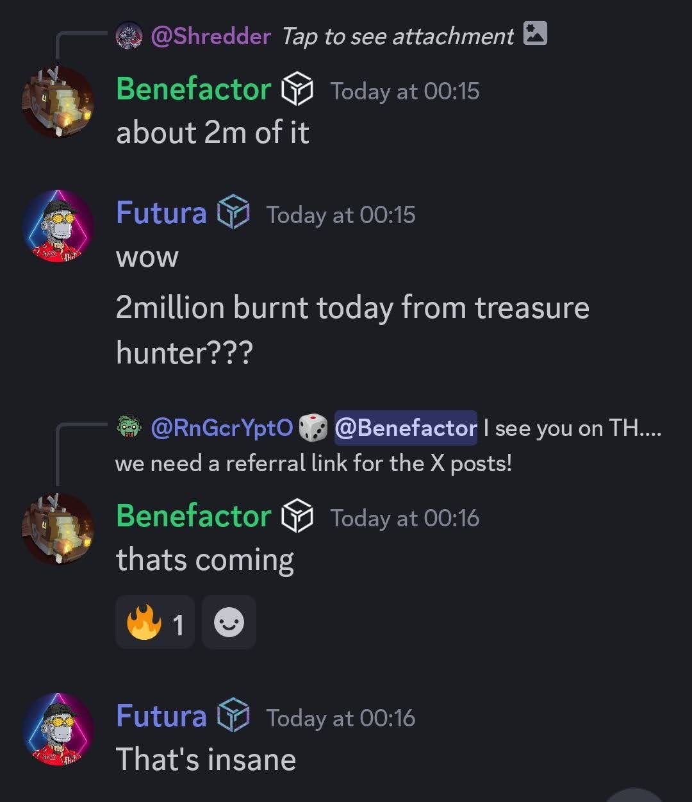Open the @Shredder username in reply preview
The width and height of the screenshot is (692, 802).
211,36
